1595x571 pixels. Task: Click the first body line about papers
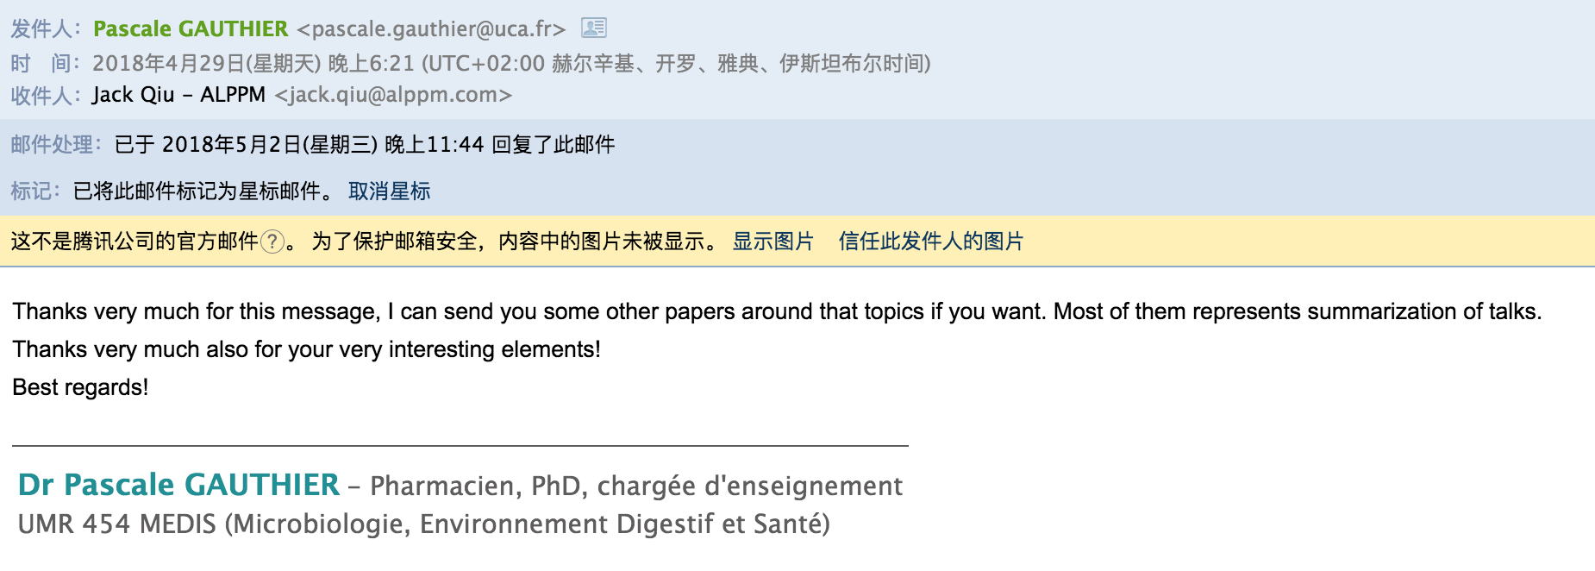coord(777,311)
